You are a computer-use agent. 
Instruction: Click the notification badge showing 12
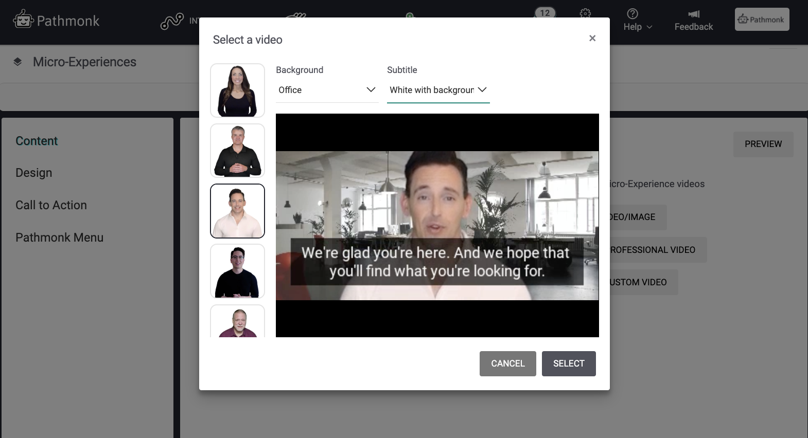tap(545, 13)
